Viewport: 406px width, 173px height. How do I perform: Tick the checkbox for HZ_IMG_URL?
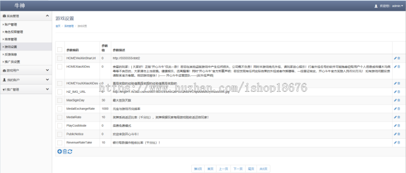tap(60, 92)
